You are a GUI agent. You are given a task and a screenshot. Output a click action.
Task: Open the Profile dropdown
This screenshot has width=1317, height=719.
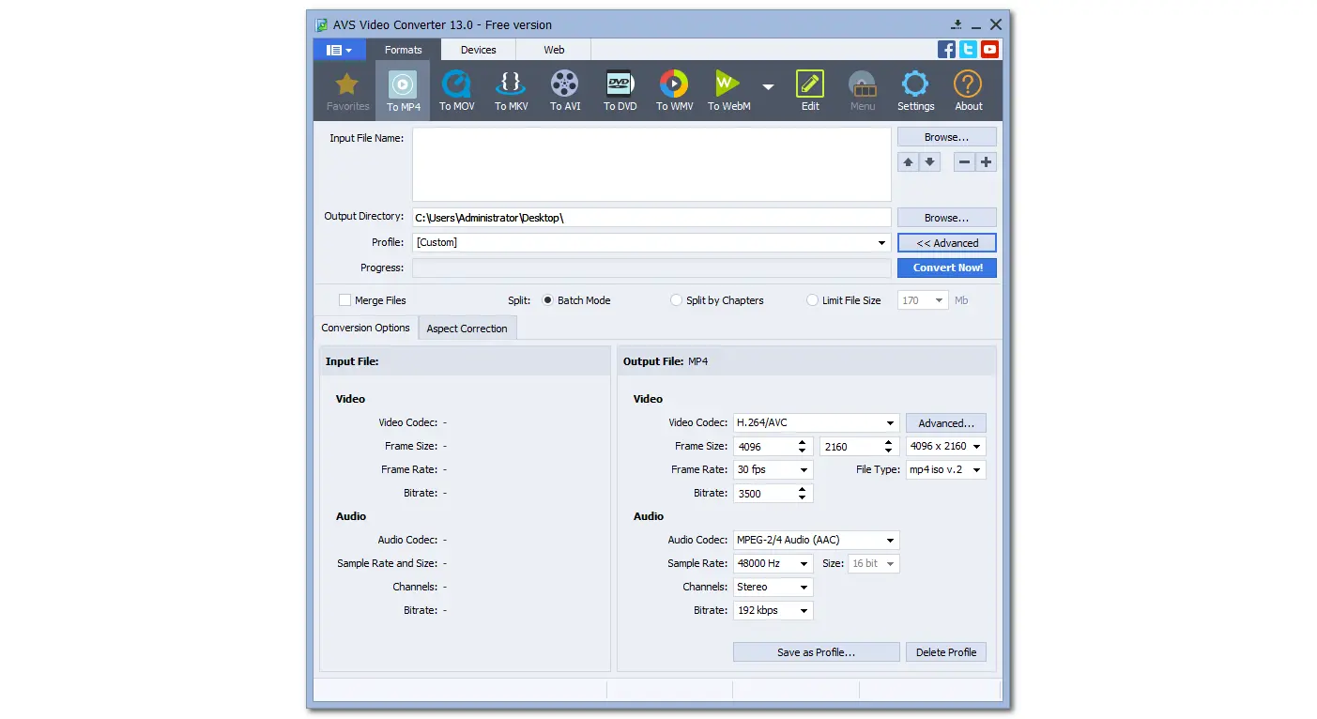[651, 242]
